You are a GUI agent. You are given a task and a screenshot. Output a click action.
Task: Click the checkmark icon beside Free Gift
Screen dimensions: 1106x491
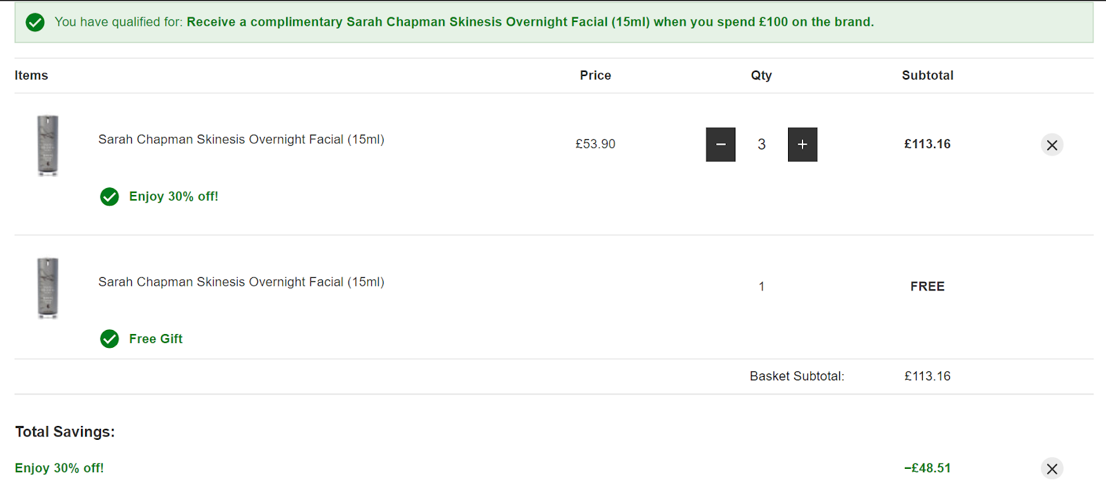[109, 339]
